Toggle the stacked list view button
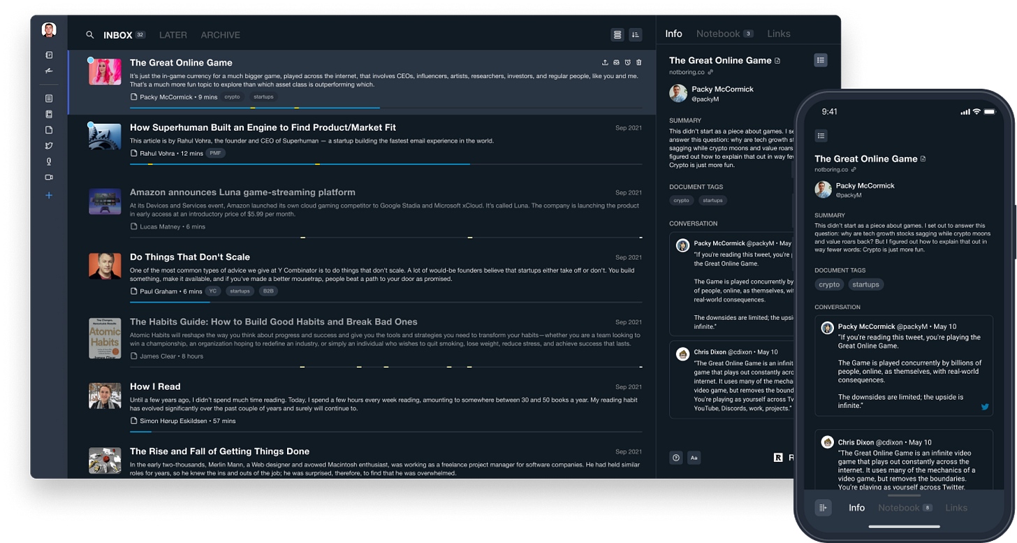This screenshot has width=1017, height=543. [x=617, y=34]
